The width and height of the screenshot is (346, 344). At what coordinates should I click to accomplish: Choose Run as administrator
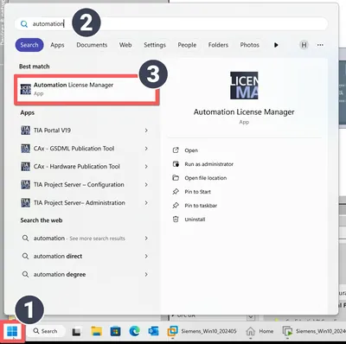[x=209, y=164]
